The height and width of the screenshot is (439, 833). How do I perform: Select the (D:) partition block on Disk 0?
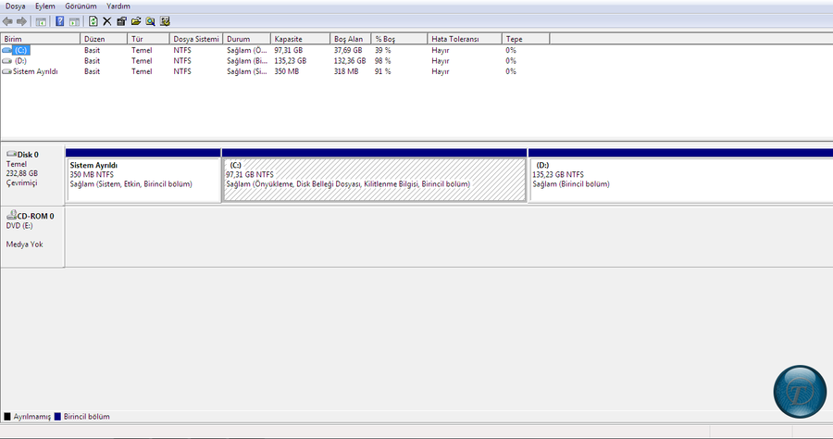click(x=680, y=175)
